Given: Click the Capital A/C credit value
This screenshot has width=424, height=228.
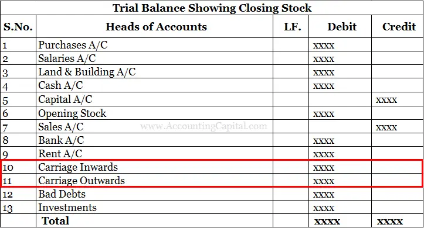Looking at the screenshot, I should pyautogui.click(x=386, y=100).
